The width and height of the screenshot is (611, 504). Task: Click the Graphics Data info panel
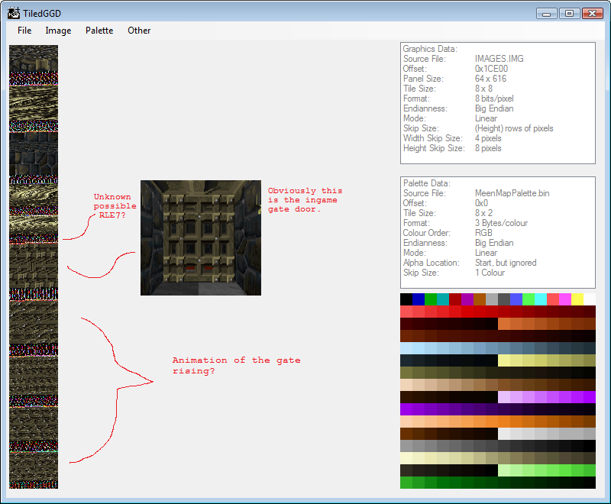pyautogui.click(x=497, y=103)
